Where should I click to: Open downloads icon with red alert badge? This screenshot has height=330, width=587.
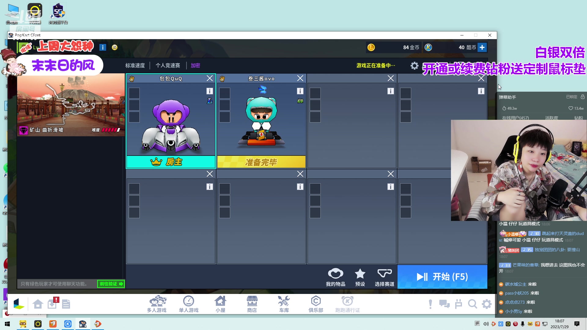[x=53, y=303]
